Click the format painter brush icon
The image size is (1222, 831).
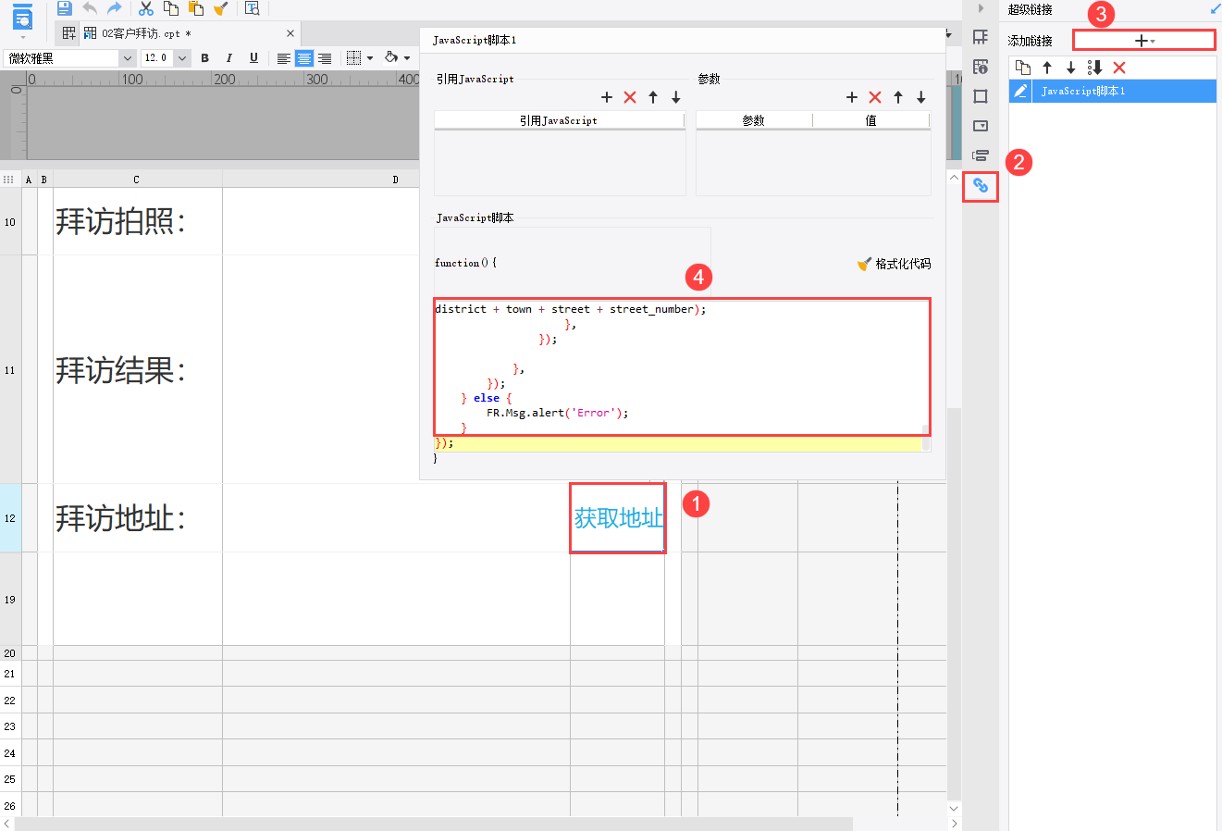click(220, 8)
